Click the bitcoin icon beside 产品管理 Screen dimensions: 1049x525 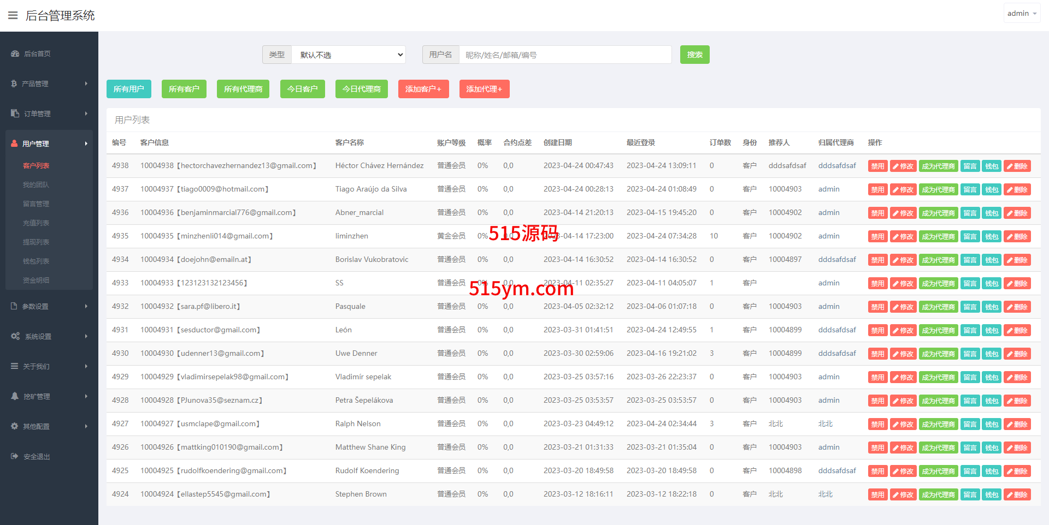[x=14, y=83]
